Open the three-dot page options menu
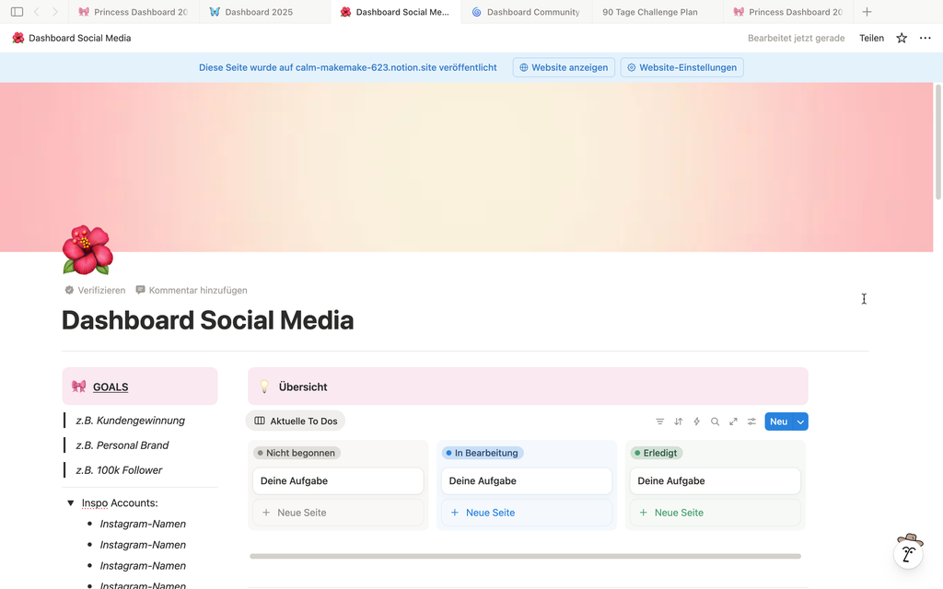Image resolution: width=943 pixels, height=589 pixels. tap(925, 39)
